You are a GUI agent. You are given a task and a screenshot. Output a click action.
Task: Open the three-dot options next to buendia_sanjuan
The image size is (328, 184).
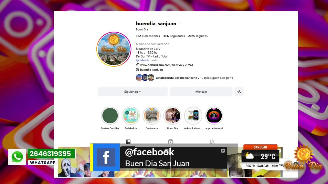tap(180, 24)
